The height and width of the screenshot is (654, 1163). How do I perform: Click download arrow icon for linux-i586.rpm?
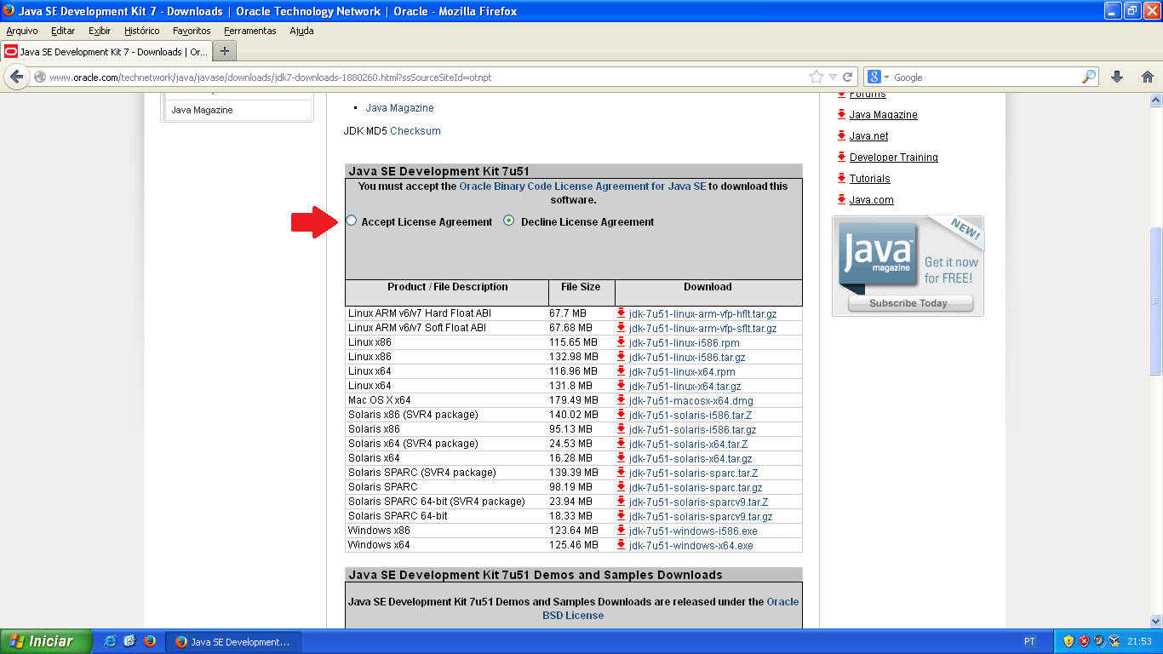tap(622, 342)
